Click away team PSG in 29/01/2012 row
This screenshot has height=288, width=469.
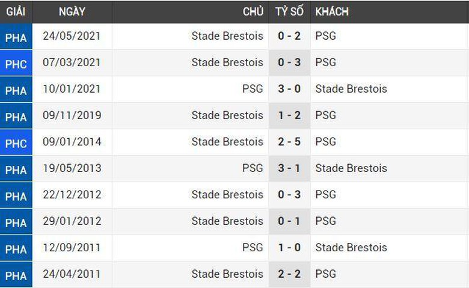tap(325, 221)
